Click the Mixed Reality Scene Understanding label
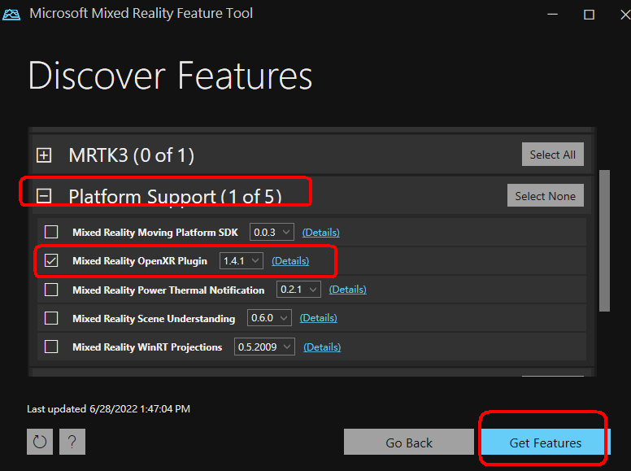The height and width of the screenshot is (471, 631). [x=154, y=318]
